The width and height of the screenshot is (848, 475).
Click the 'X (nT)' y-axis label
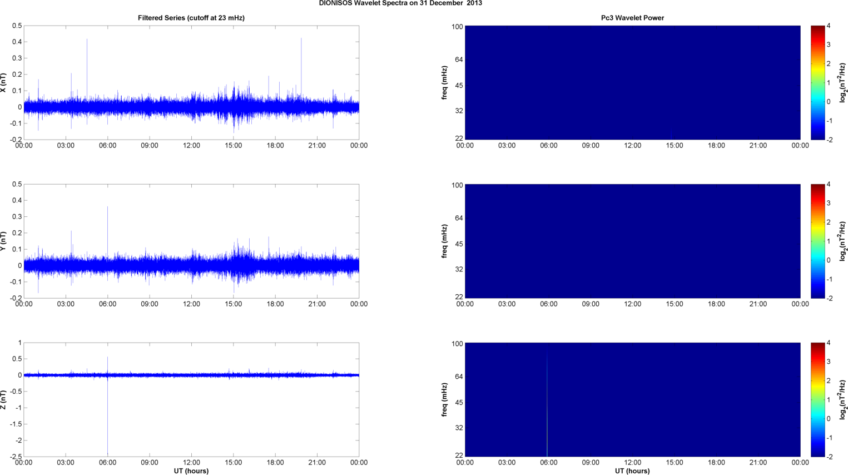pyautogui.click(x=3, y=83)
